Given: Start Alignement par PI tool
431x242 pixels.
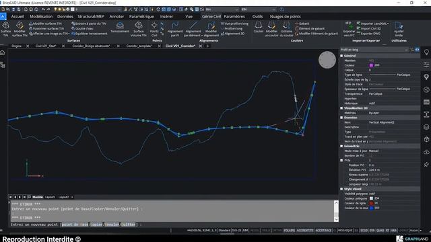Looking at the screenshot, I should [x=175, y=29].
